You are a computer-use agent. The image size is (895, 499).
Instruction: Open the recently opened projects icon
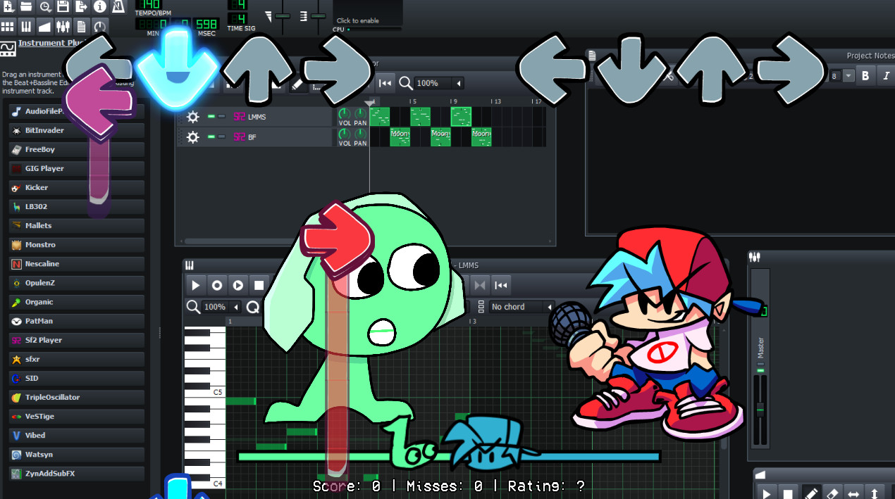click(x=44, y=6)
